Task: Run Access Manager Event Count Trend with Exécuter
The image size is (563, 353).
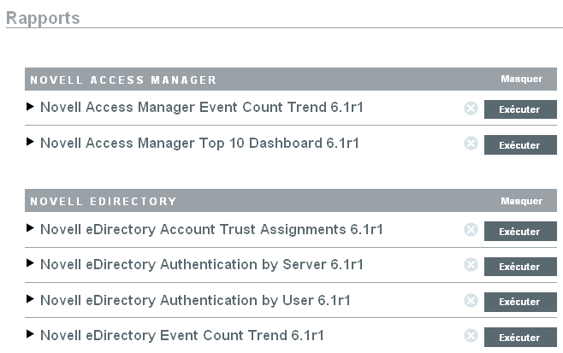Action: point(520,109)
